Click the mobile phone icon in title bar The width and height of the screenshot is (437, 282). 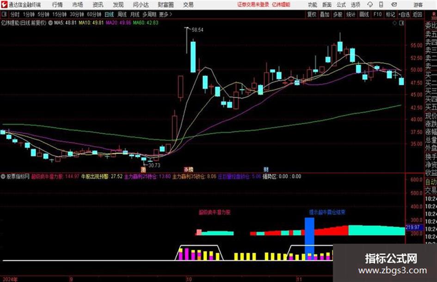tap(381, 5)
